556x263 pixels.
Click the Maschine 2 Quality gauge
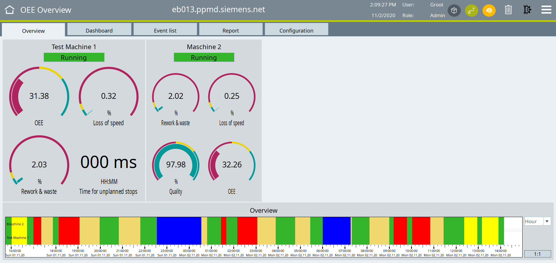pyautogui.click(x=176, y=164)
